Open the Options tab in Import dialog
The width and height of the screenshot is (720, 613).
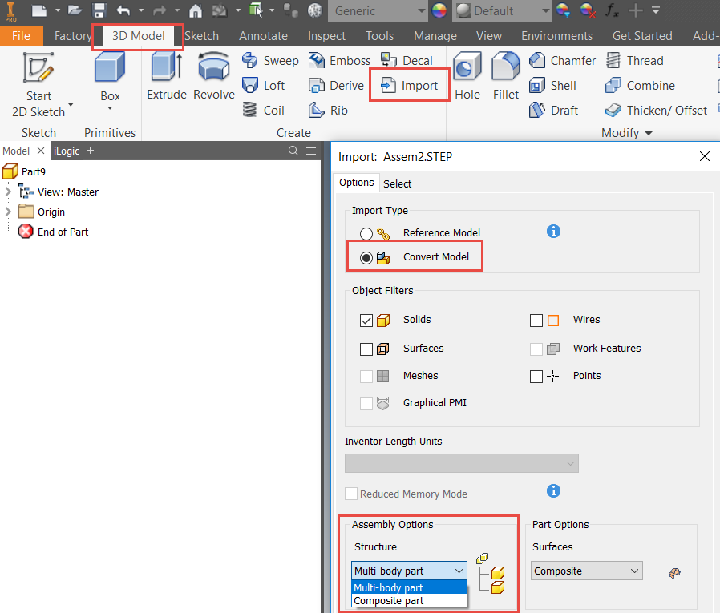(356, 183)
